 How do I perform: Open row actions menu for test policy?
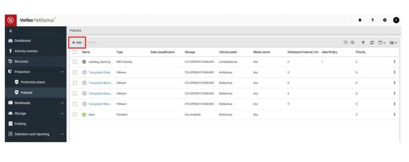[394, 115]
